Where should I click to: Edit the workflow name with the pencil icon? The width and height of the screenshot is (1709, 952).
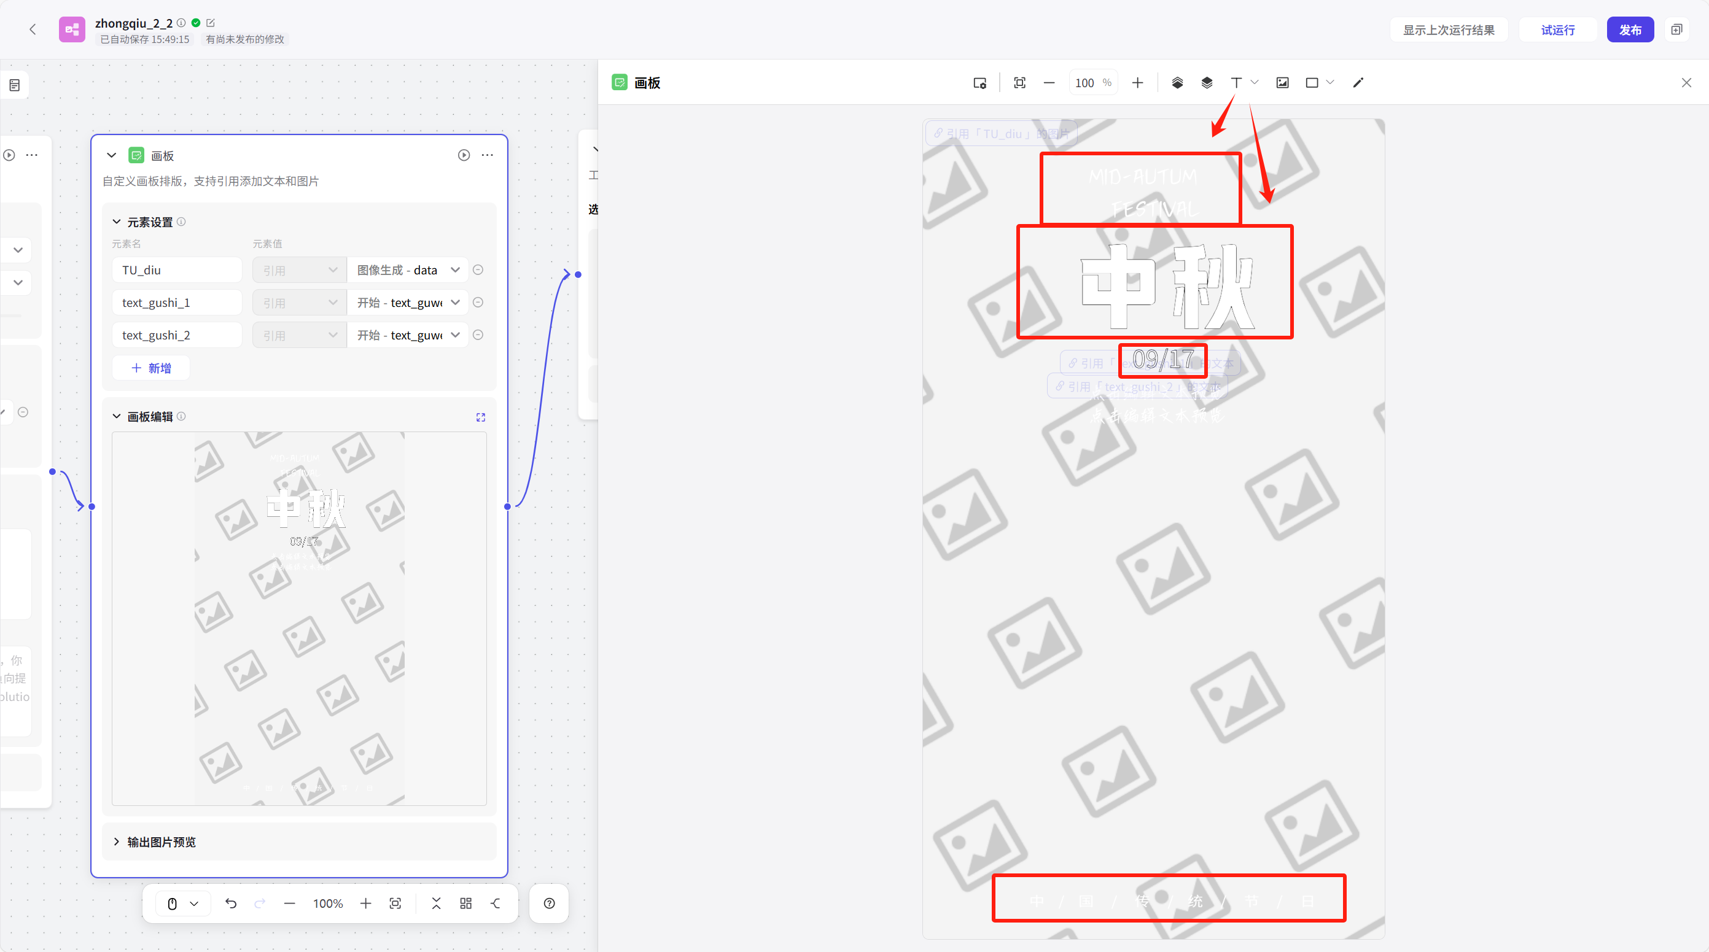click(211, 23)
